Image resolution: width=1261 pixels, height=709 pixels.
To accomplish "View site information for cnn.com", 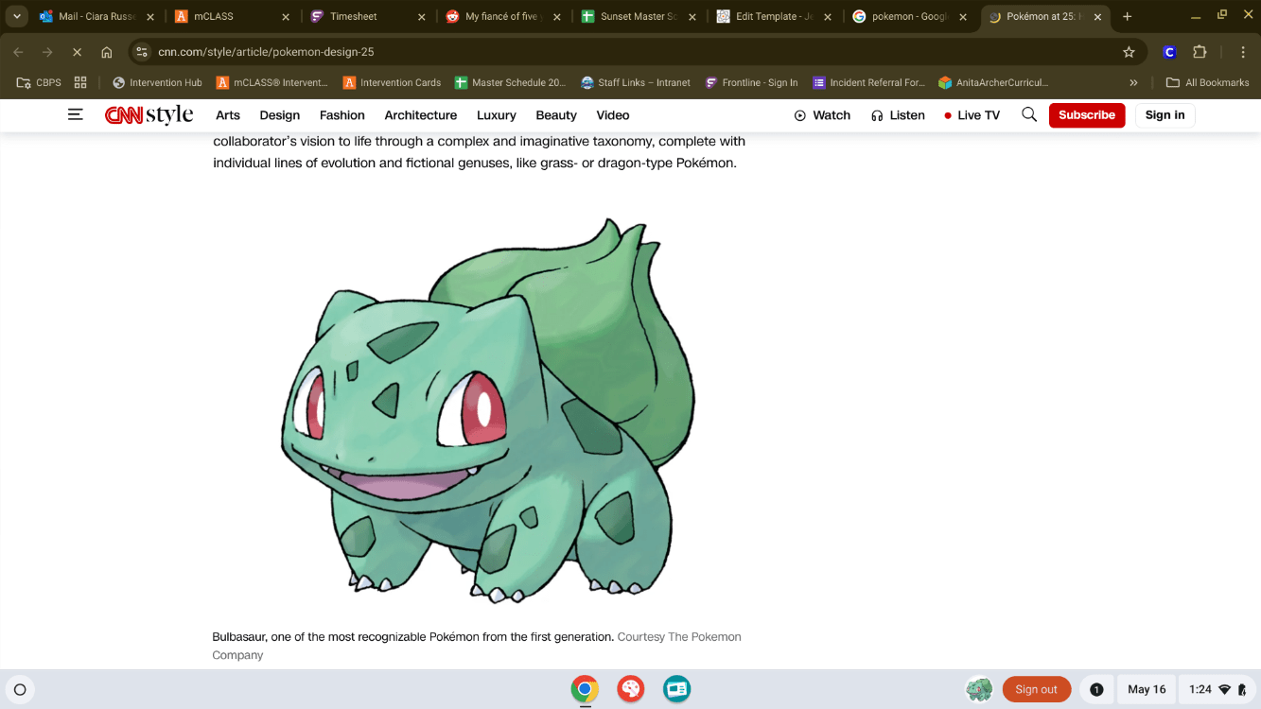I will [142, 52].
